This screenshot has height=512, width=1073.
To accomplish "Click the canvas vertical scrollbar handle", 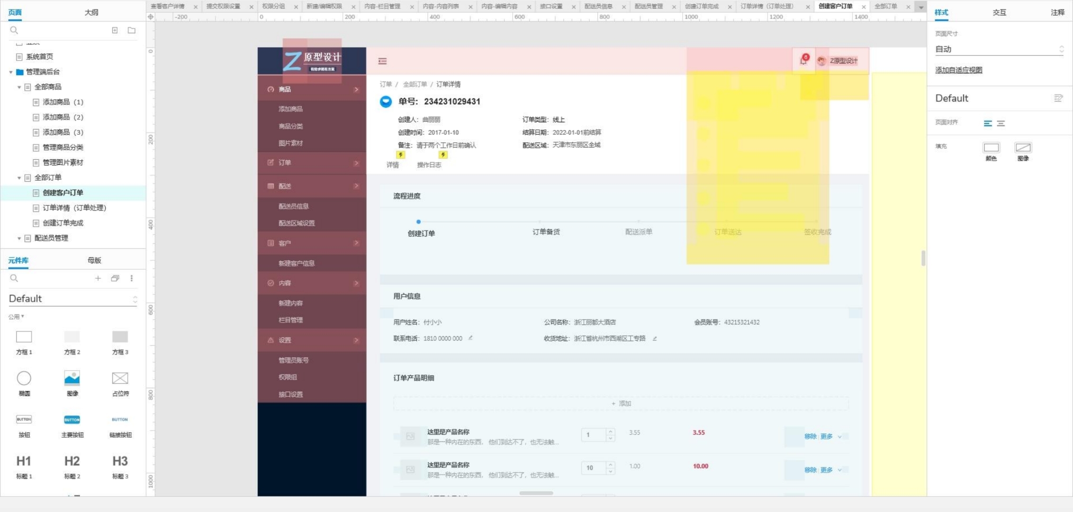I will 923,258.
